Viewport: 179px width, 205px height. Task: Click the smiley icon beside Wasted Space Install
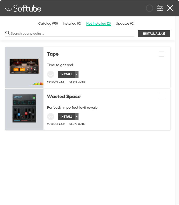point(51,117)
